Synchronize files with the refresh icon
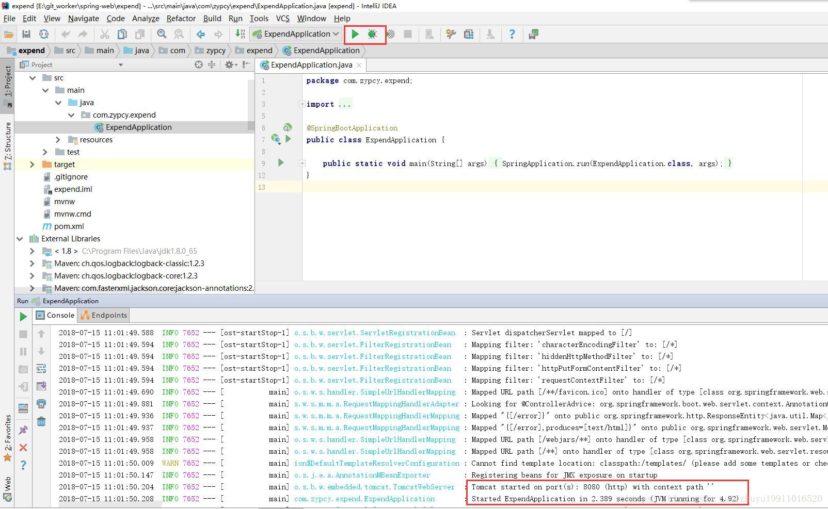The image size is (828, 509). (44, 34)
